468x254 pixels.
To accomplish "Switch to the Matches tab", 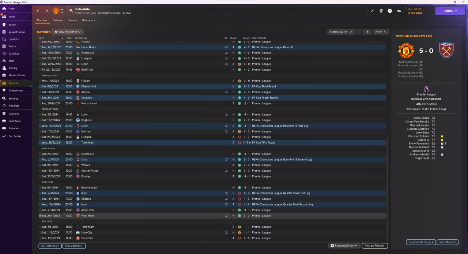I will click(x=42, y=20).
